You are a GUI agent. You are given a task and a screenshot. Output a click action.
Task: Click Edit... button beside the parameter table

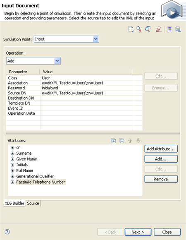[161, 76]
